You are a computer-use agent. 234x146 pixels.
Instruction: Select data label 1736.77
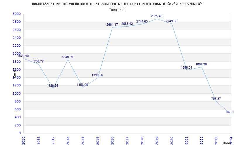38,61
